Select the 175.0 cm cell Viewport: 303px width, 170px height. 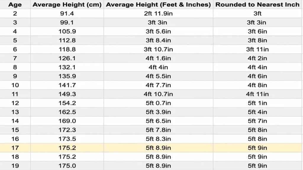[x=67, y=166]
